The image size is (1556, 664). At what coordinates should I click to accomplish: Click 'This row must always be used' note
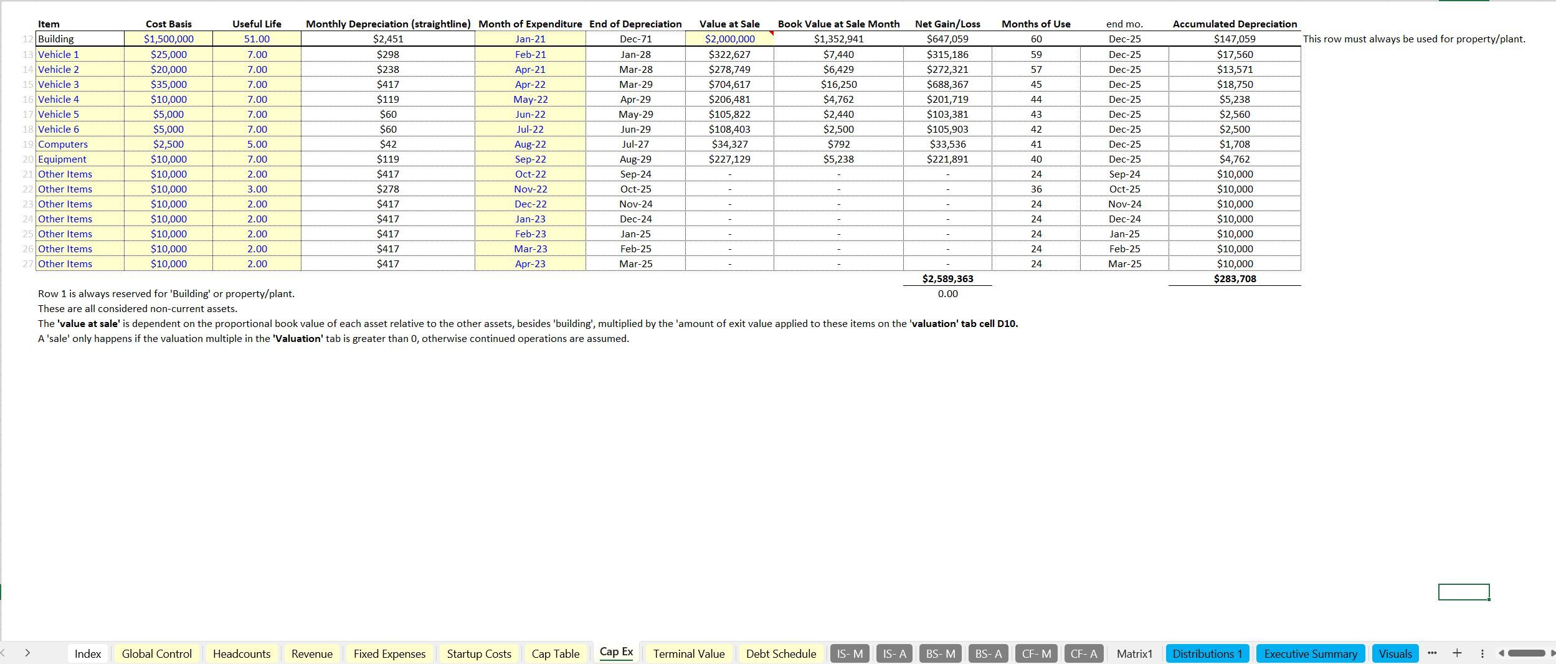(x=1414, y=39)
